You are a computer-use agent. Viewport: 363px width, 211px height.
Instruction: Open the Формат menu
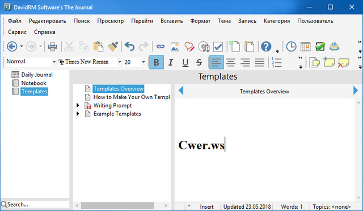pyautogui.click(x=200, y=21)
